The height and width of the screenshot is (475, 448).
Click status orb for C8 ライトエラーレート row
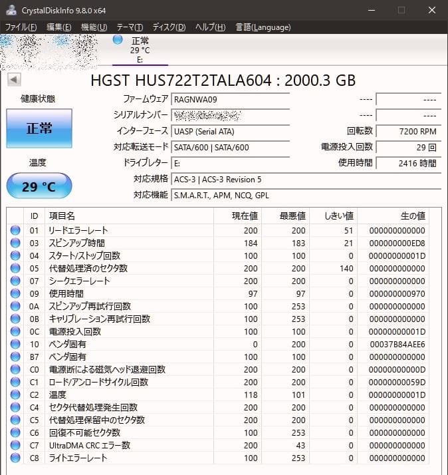pyautogui.click(x=15, y=458)
